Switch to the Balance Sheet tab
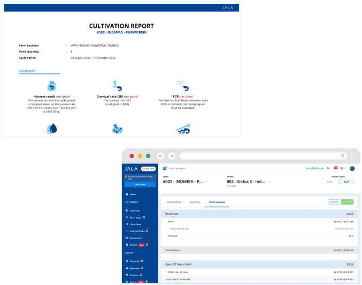The image size is (362, 285). point(174,202)
